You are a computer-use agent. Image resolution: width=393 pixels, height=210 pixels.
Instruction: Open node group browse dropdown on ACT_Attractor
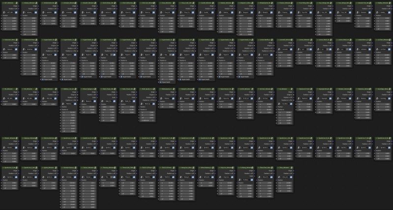pyautogui.click(x=3, y=12)
